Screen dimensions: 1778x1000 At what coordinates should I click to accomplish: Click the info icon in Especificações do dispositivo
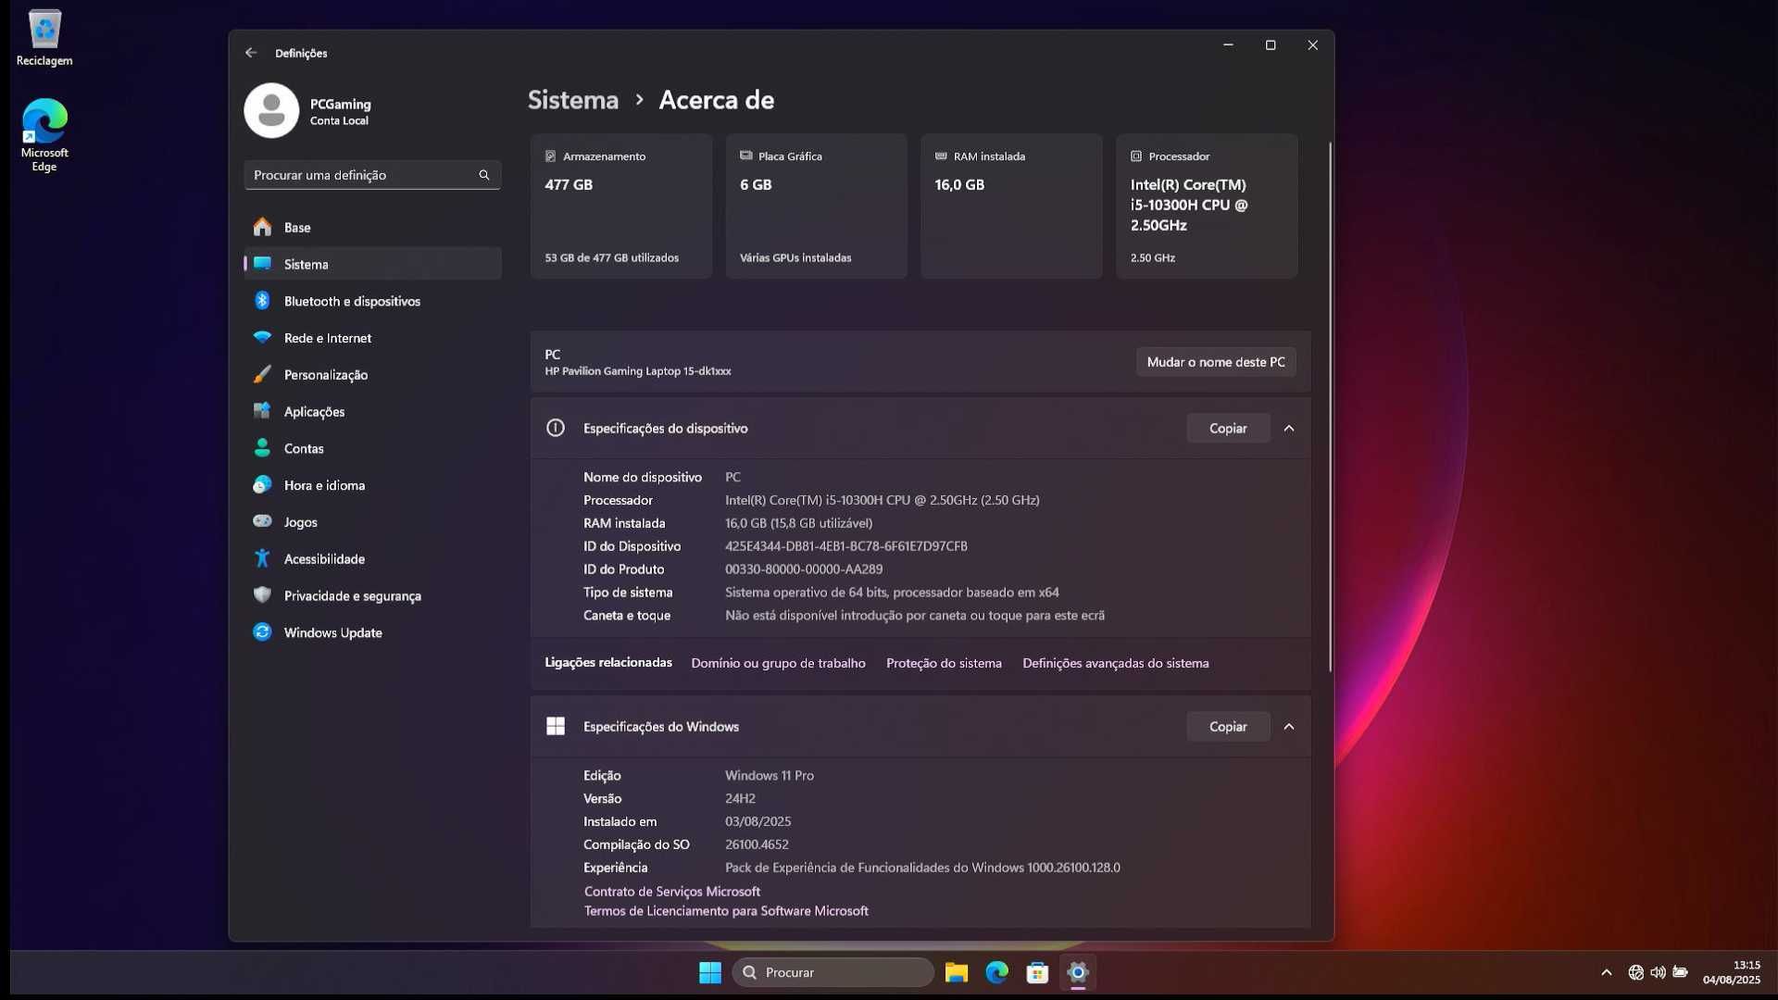556,428
